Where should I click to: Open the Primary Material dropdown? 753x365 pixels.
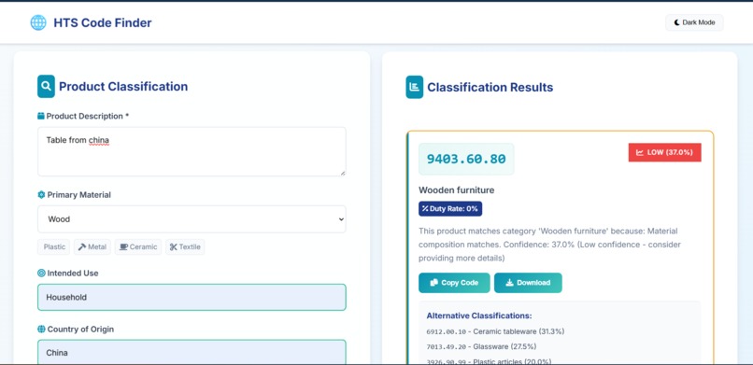pos(192,219)
